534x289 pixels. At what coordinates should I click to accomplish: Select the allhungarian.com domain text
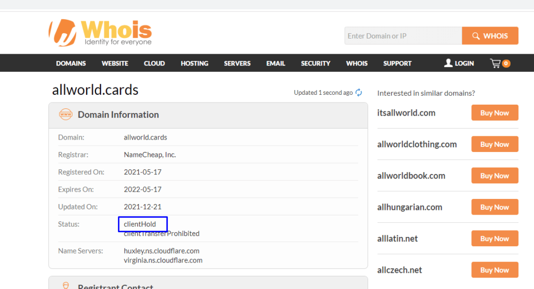tap(410, 207)
